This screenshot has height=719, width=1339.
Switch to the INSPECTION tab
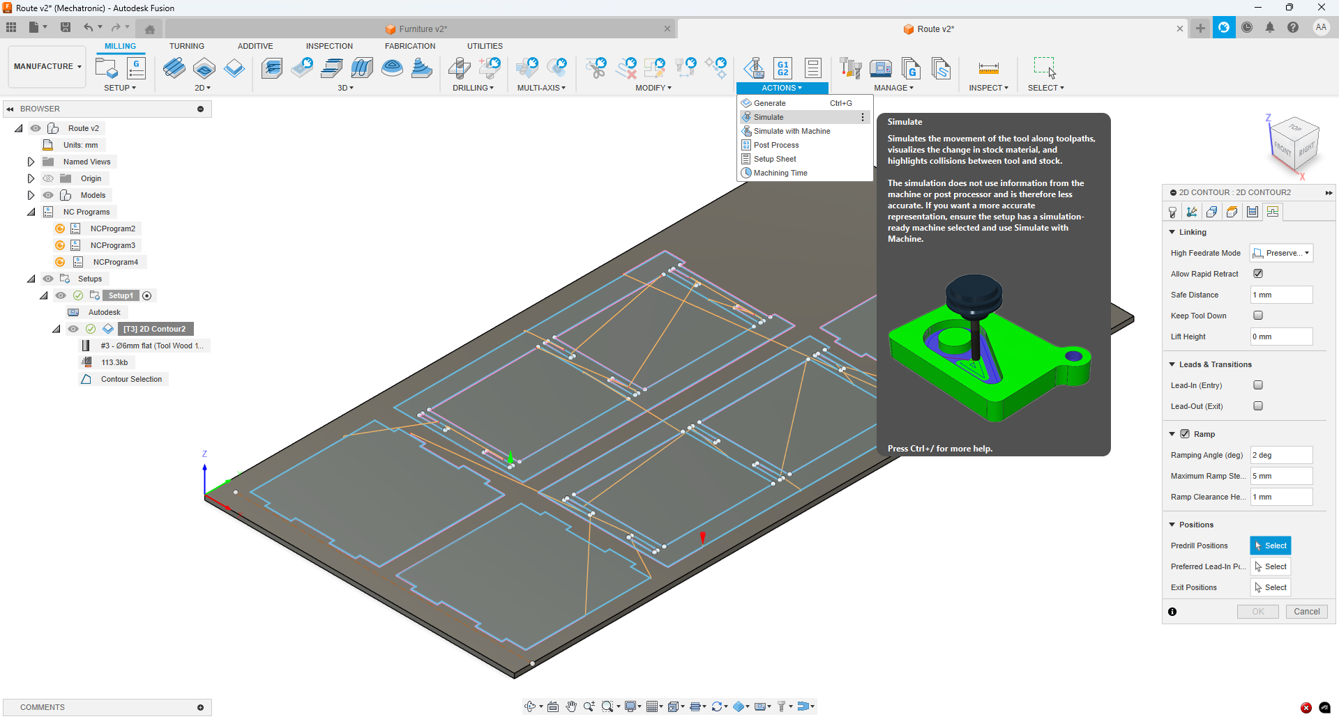(329, 46)
